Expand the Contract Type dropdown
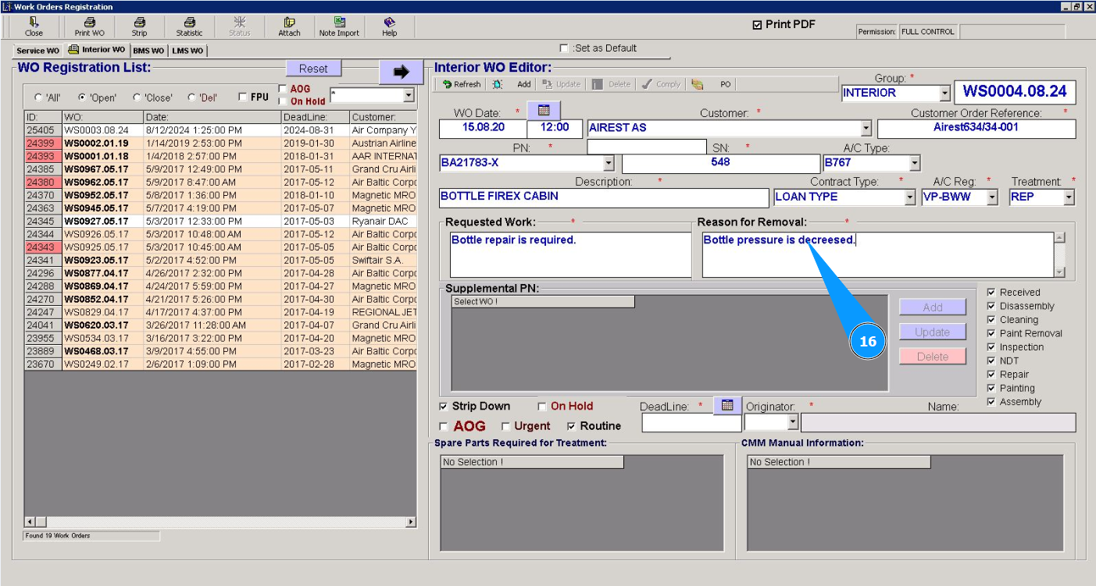The height and width of the screenshot is (586, 1096). coord(909,197)
